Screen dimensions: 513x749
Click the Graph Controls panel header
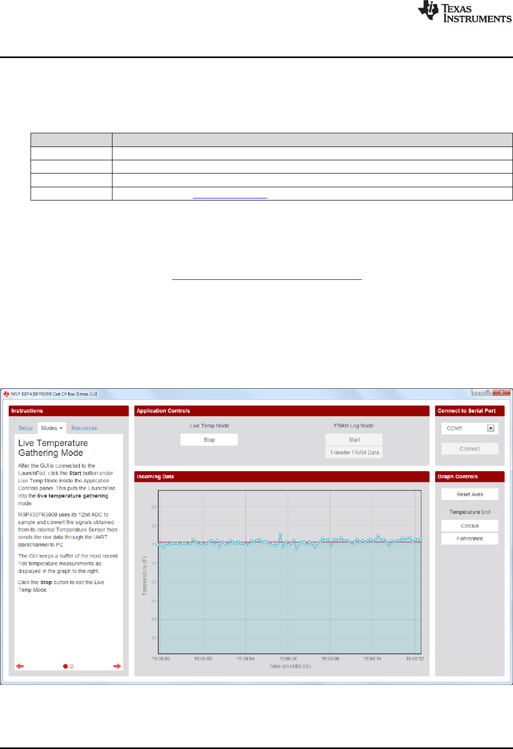tap(470, 477)
